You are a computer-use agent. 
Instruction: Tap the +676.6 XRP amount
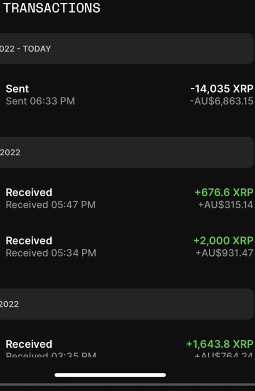[x=224, y=192]
